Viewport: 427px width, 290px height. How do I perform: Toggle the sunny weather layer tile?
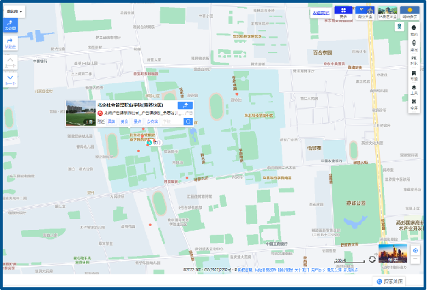[x=411, y=11]
